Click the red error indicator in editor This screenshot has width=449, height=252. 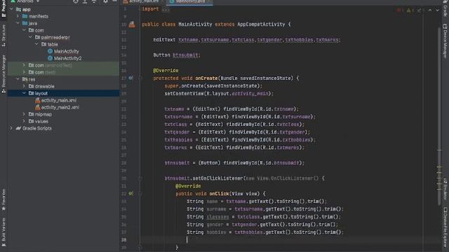400,10
